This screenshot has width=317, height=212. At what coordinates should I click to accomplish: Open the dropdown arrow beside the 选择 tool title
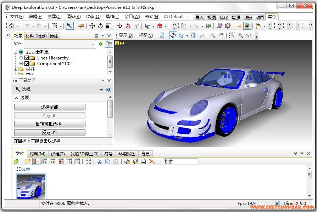click(x=101, y=90)
